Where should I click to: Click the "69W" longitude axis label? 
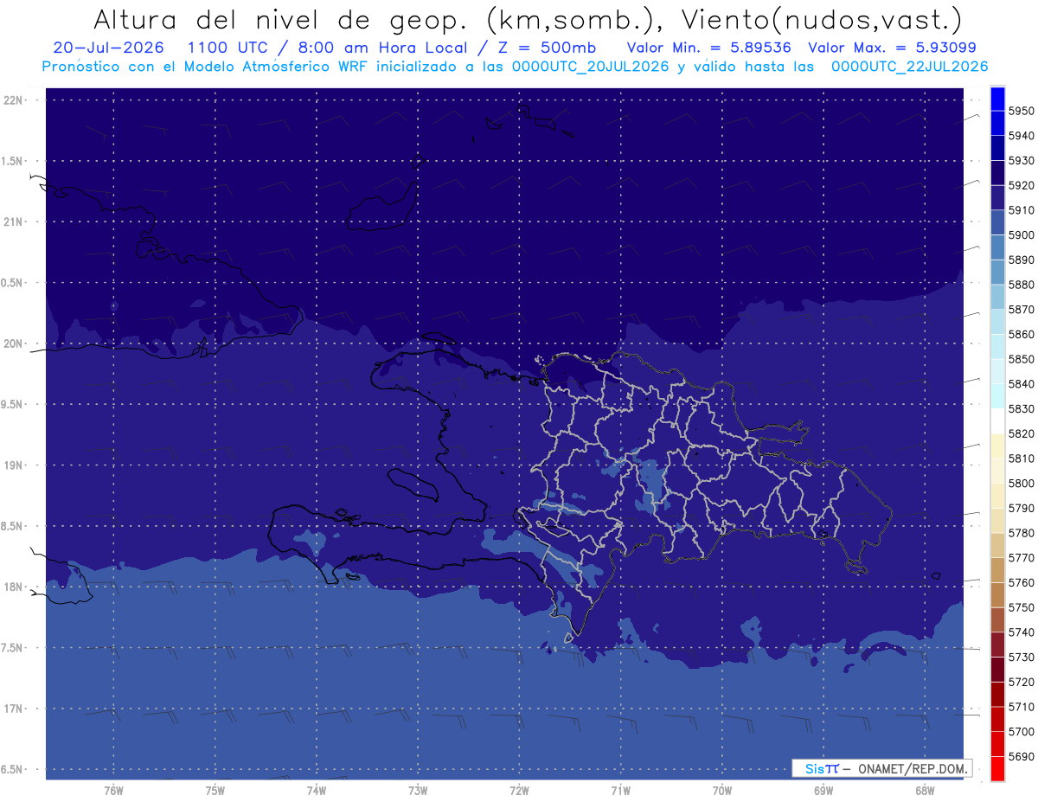(x=823, y=791)
